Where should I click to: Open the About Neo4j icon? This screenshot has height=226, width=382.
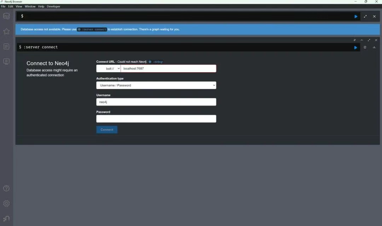pyautogui.click(x=6, y=219)
